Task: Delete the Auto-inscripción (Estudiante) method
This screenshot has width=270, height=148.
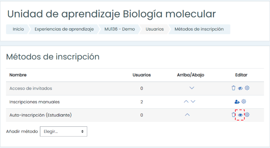Action: (x=233, y=115)
